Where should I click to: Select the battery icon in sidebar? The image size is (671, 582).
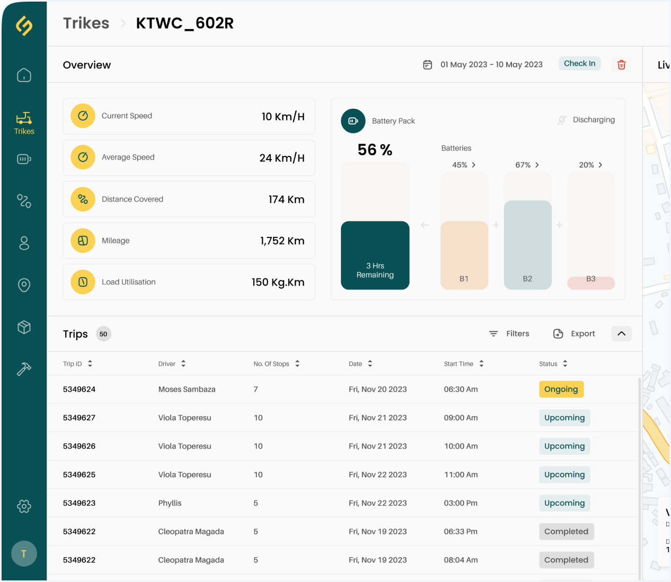[x=24, y=159]
